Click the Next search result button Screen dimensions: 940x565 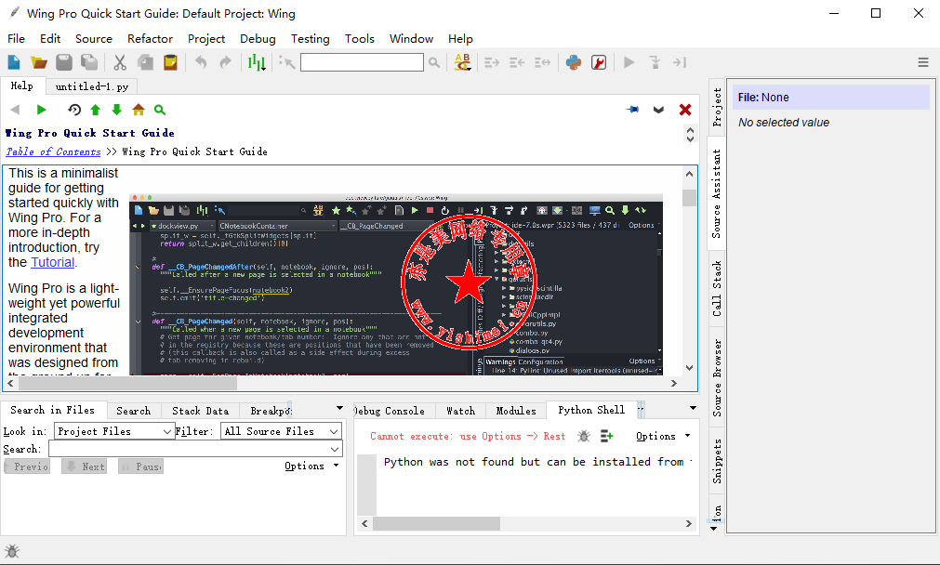84,466
